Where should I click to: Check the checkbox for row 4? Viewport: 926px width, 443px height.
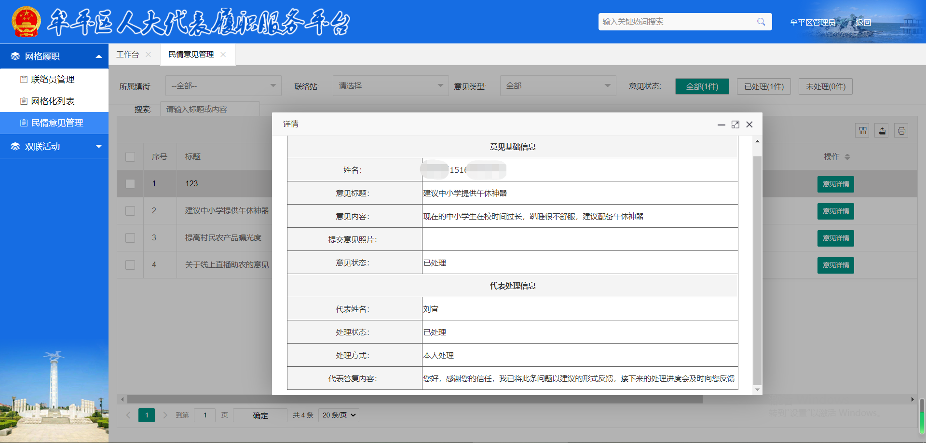tap(130, 265)
